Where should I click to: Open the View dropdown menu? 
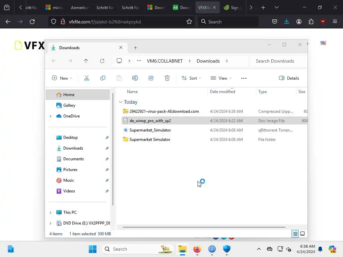click(x=221, y=78)
